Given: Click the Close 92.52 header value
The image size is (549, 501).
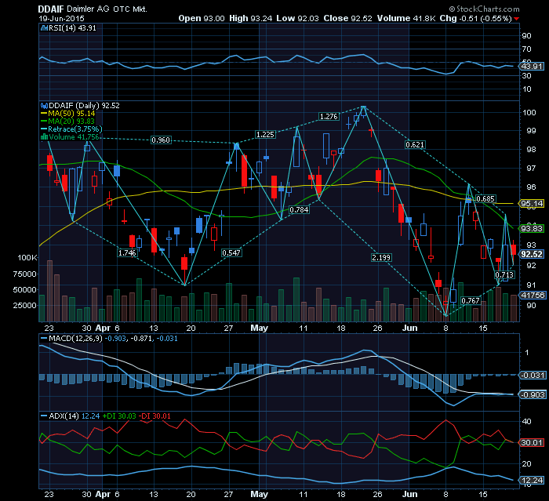Looking at the screenshot, I should [x=347, y=19].
